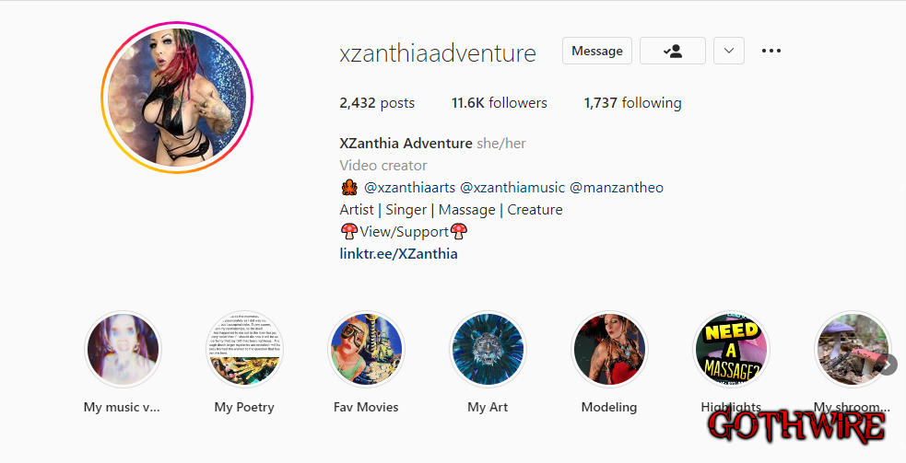Image resolution: width=906 pixels, height=463 pixels.
Task: Visit the @xzanthiaarts mention
Action: pos(409,188)
